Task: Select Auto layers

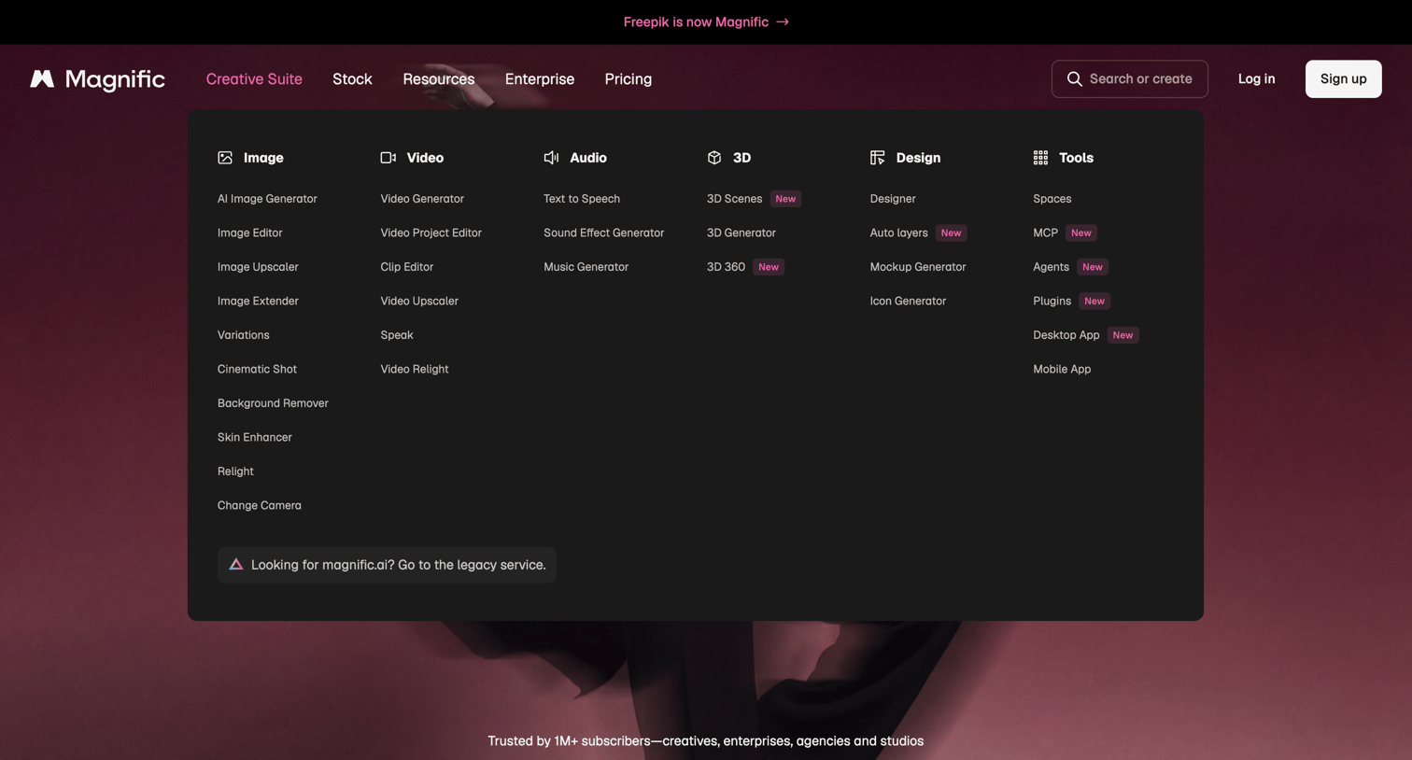Action: (898, 232)
